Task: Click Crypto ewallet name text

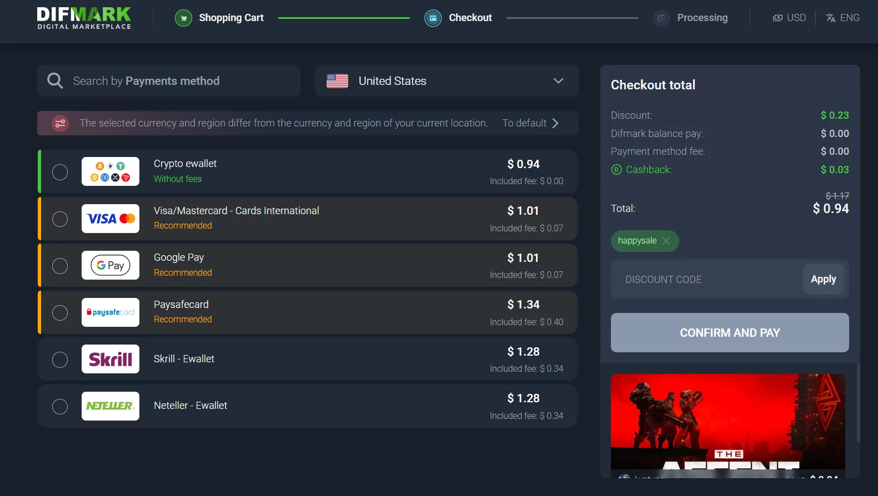Action: (185, 164)
